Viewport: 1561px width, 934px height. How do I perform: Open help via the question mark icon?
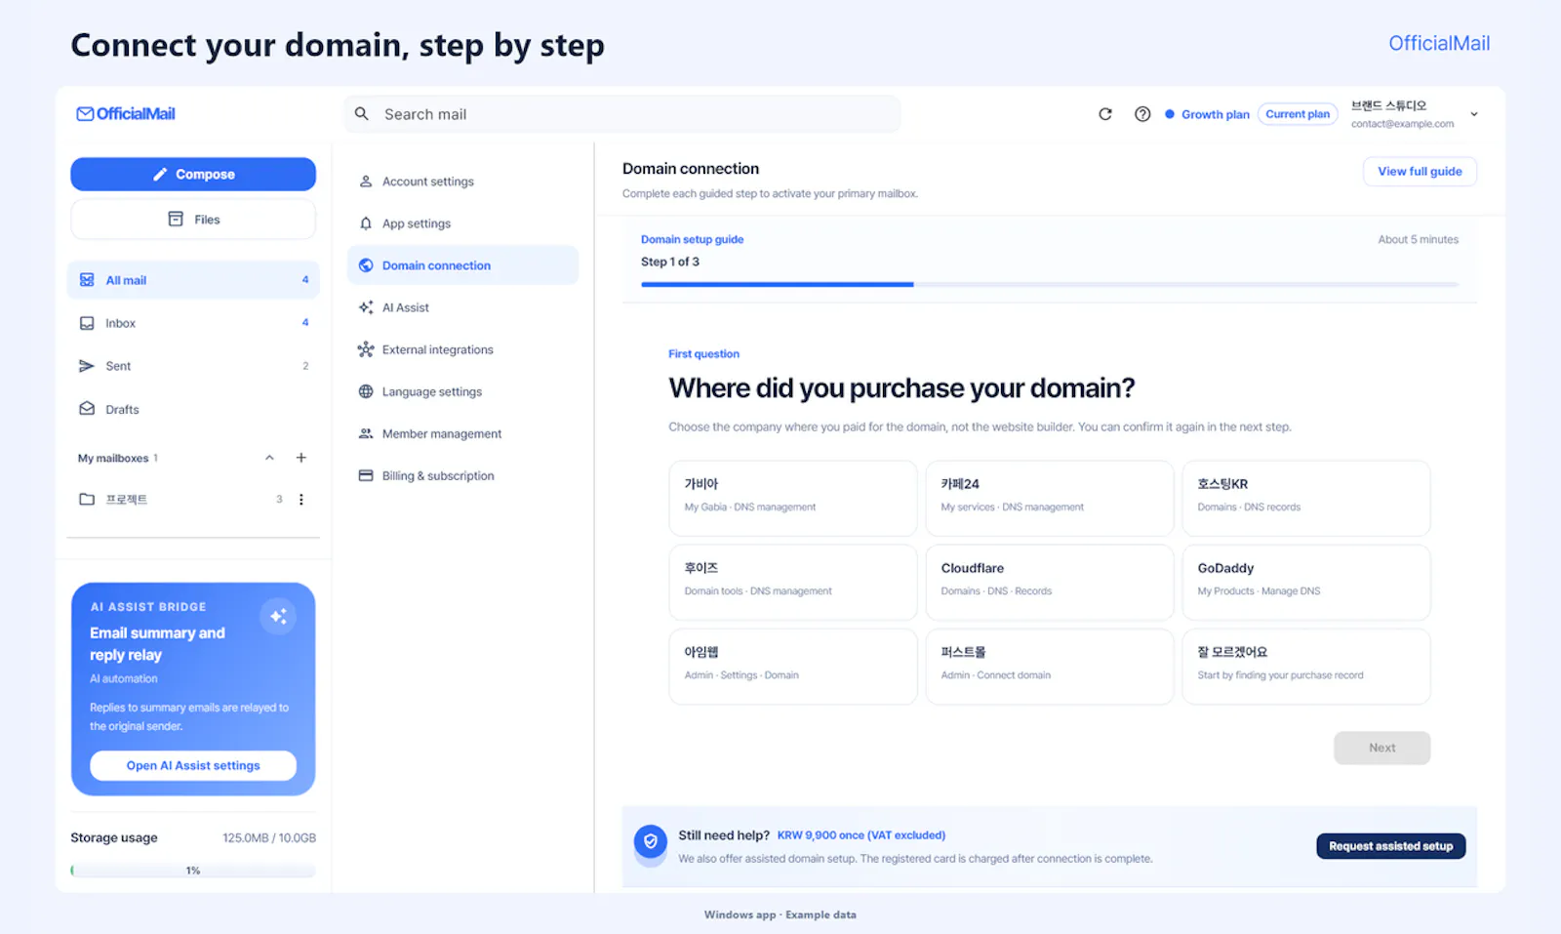1142,114
